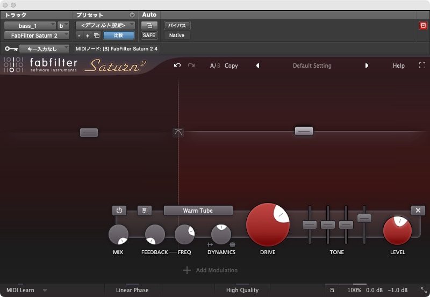
Task: Click the floppy disk save icon
Action: point(144,211)
